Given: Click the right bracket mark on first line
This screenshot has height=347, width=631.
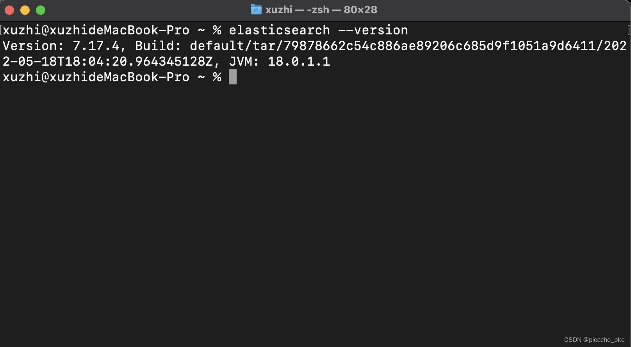Looking at the screenshot, I should point(628,30).
